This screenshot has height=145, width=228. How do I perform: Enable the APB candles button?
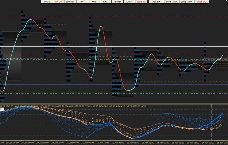94,1
